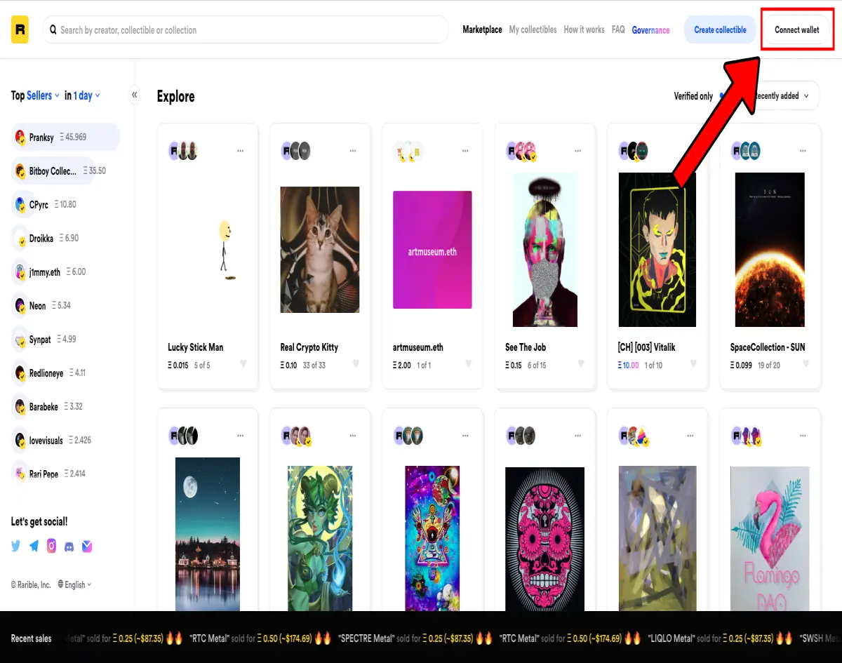Open three-dot menu on artmuseum.eth card
842x663 pixels.
point(465,151)
